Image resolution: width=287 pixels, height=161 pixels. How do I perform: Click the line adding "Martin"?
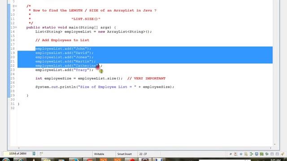(65, 61)
